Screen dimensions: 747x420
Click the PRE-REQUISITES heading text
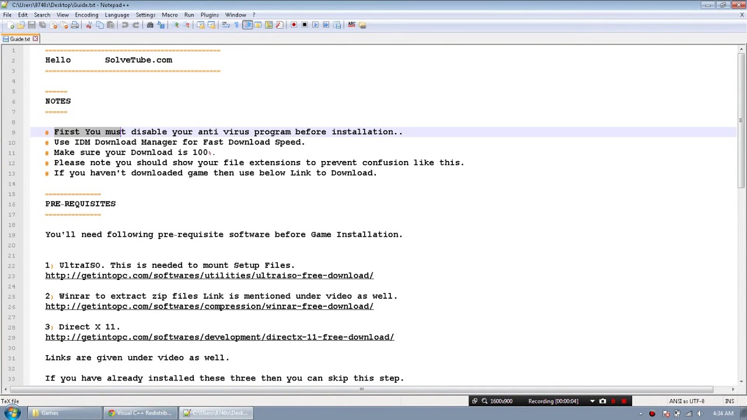coord(81,204)
